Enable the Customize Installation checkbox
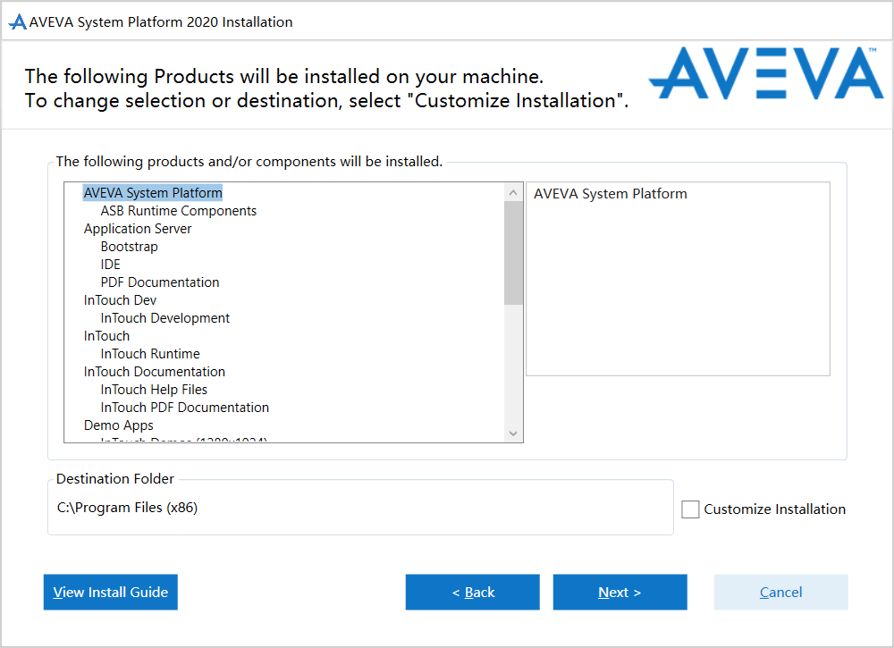The width and height of the screenshot is (894, 648). tap(690, 509)
